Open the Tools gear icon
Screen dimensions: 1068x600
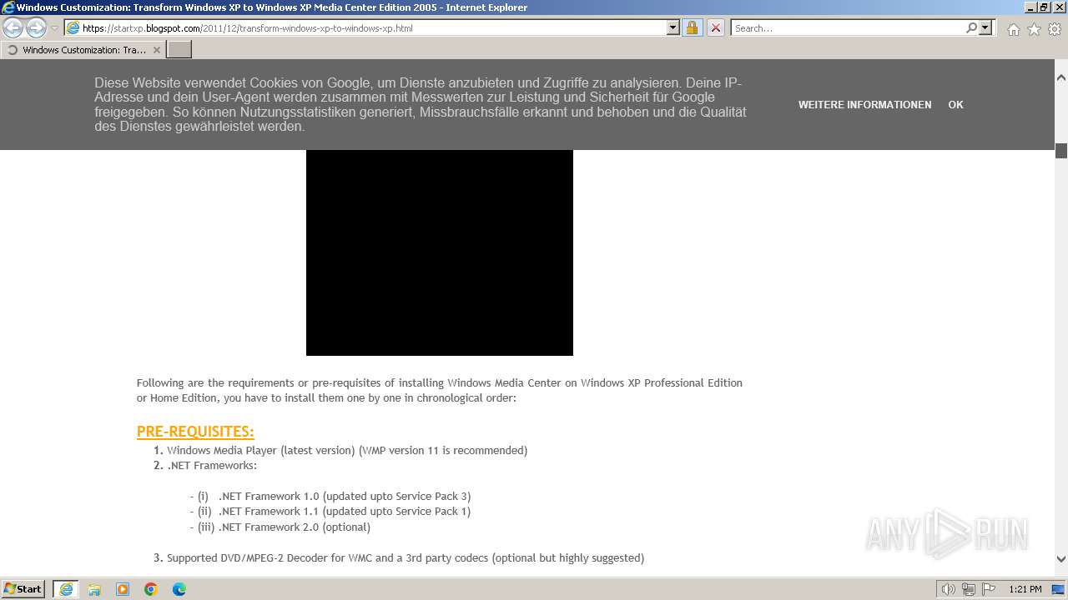point(1055,29)
